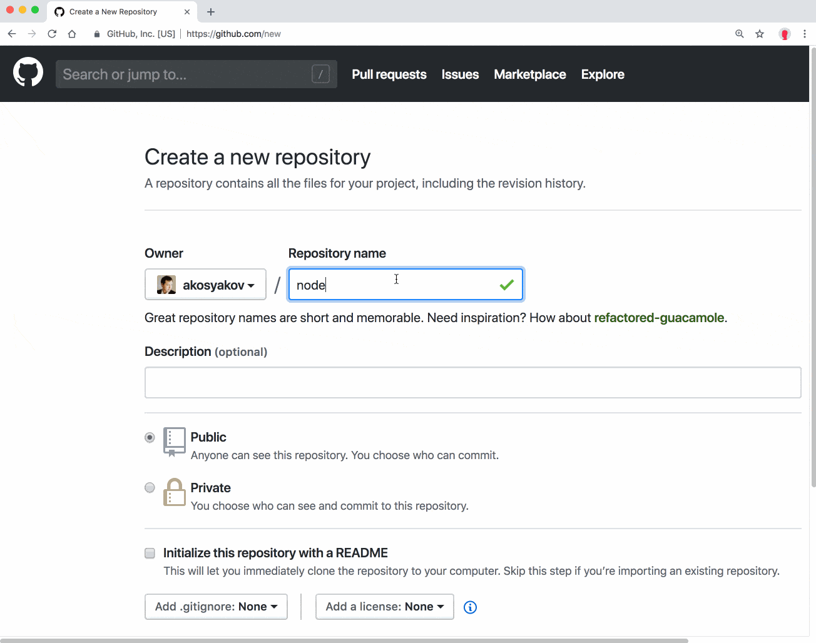The height and width of the screenshot is (643, 816).
Task: Click the zoom icon in the address bar
Action: (739, 34)
